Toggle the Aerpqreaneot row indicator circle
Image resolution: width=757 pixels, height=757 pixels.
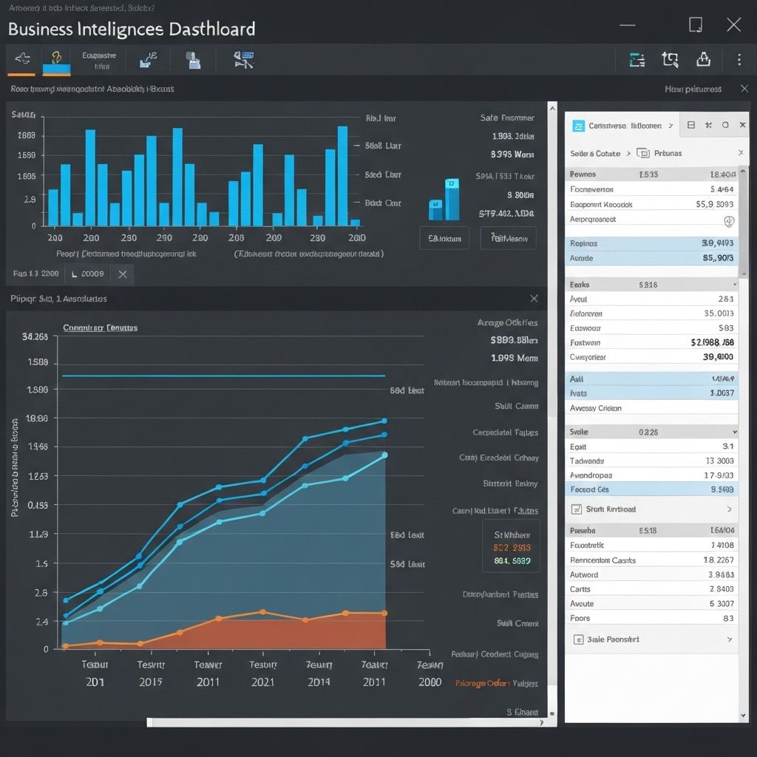tap(728, 223)
